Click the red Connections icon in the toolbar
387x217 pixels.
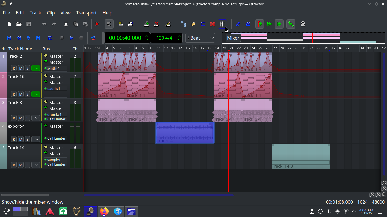pos(212,24)
